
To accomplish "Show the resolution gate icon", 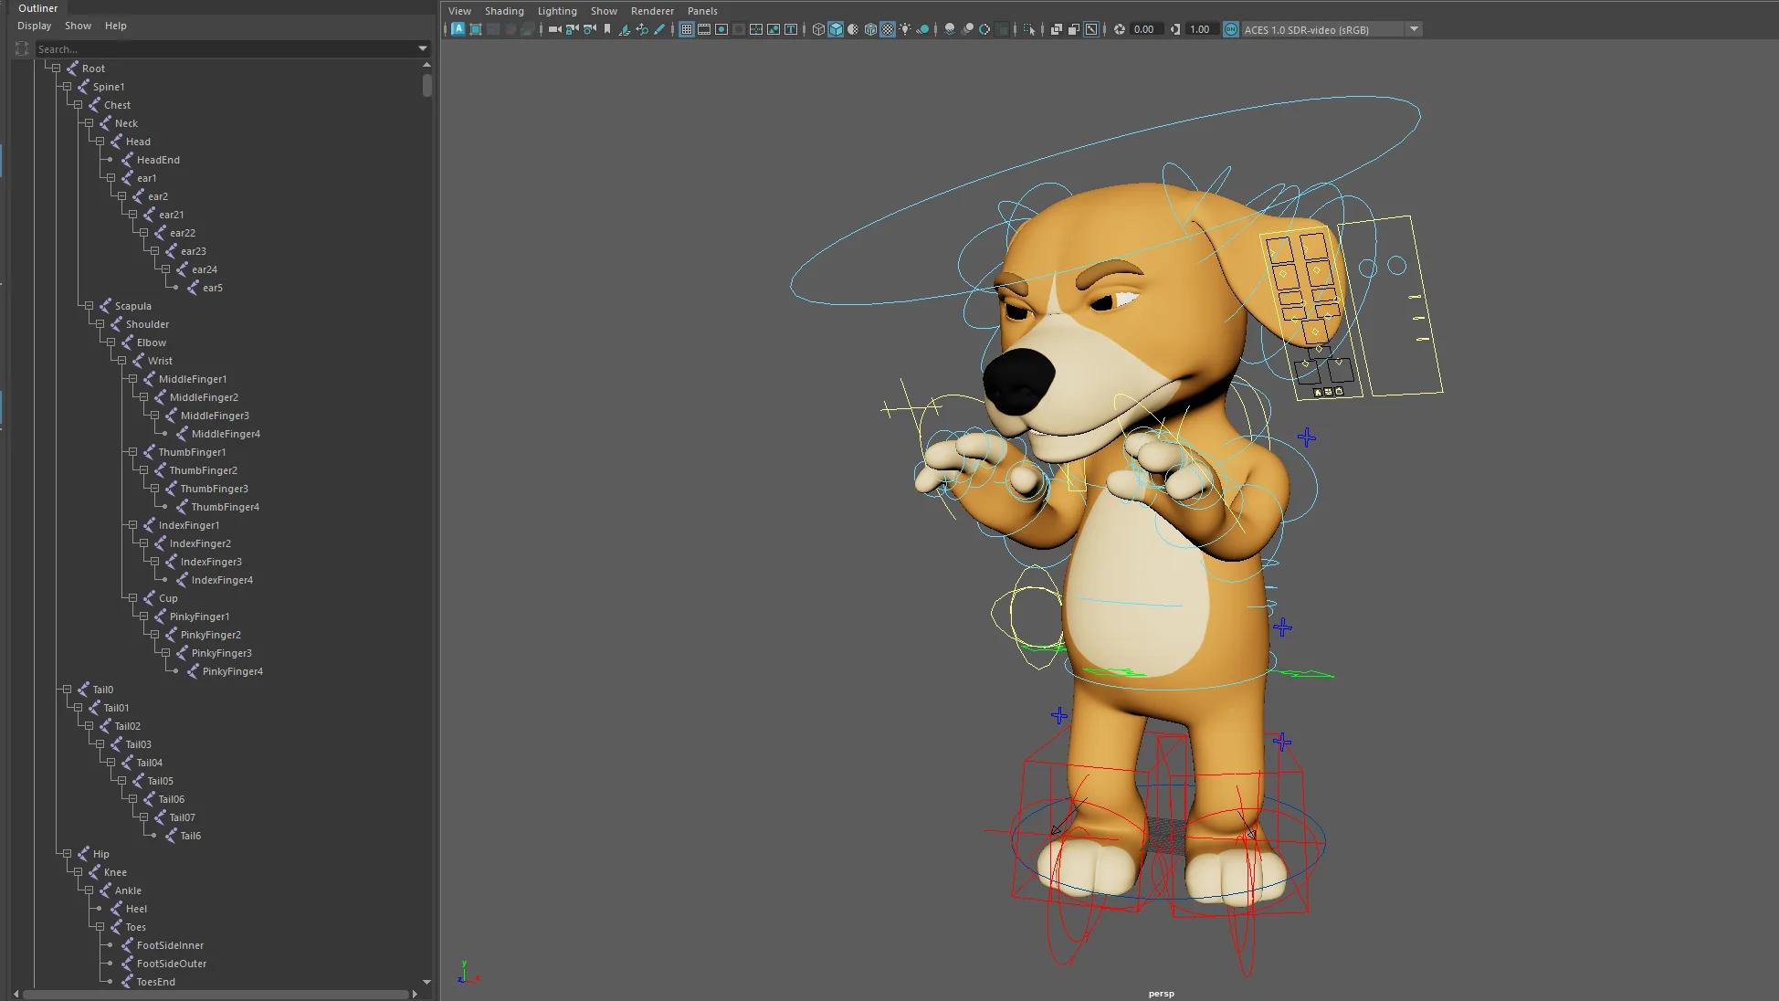I will [721, 29].
